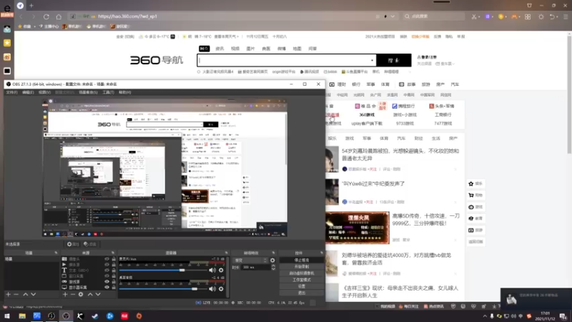Pop out the Scenes dock panel
This screenshot has width=572, height=322.
[x=56, y=253]
